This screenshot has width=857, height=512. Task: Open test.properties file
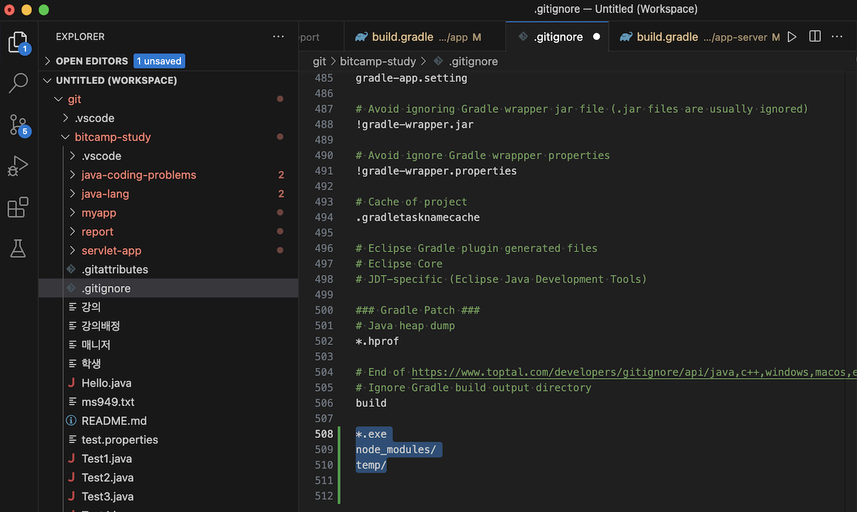point(119,440)
